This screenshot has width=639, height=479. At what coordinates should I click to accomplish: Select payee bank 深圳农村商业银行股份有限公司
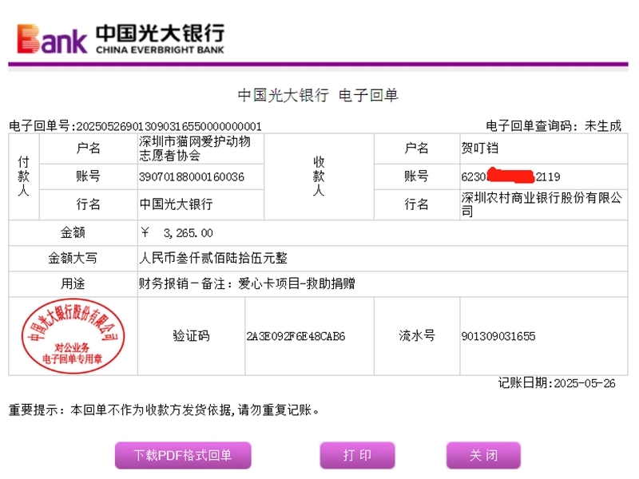point(542,204)
